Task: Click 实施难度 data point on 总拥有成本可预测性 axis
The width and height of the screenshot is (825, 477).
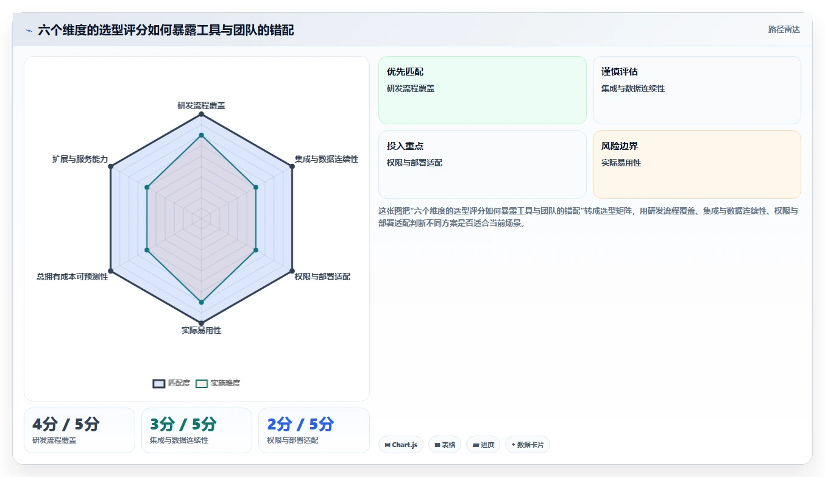Action: click(x=147, y=250)
